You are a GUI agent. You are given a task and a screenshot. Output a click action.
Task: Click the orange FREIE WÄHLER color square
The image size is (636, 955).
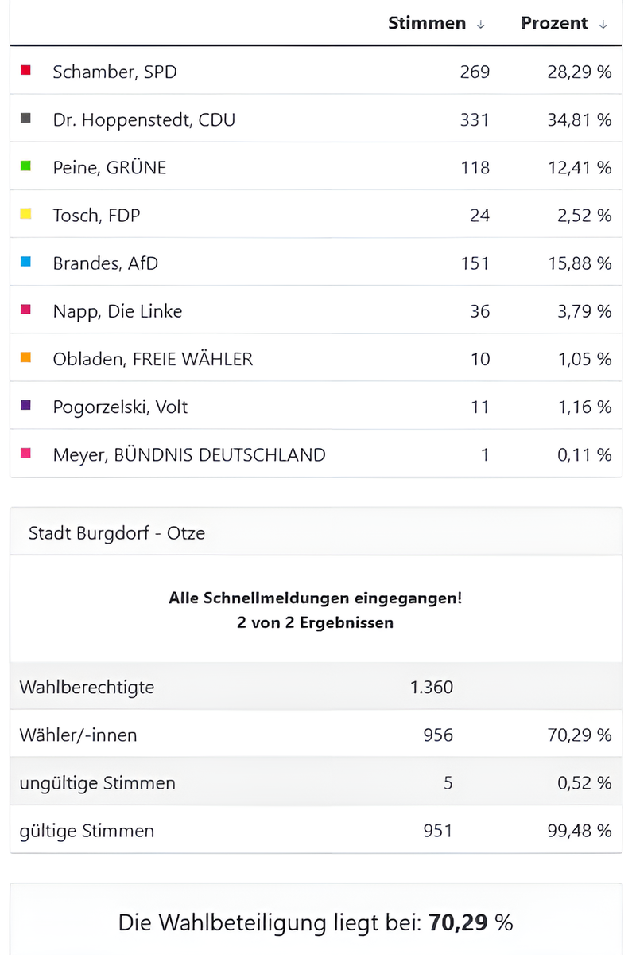tap(25, 357)
